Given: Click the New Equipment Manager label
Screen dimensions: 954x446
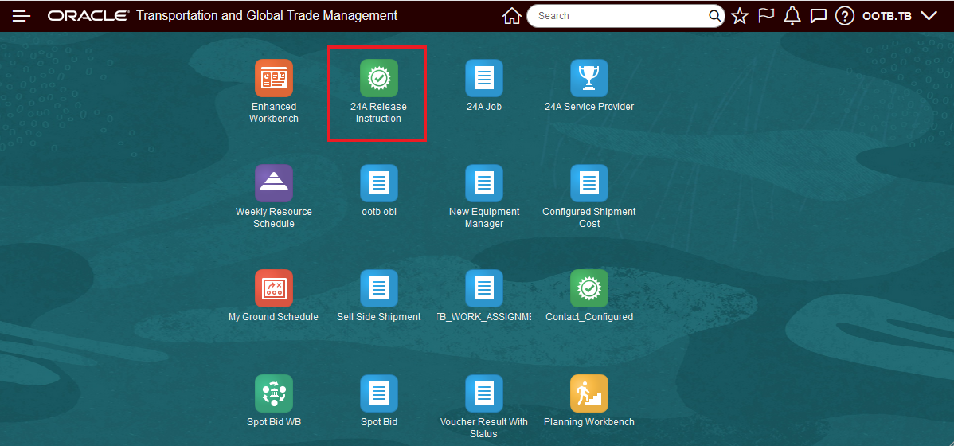Looking at the screenshot, I should (483, 218).
